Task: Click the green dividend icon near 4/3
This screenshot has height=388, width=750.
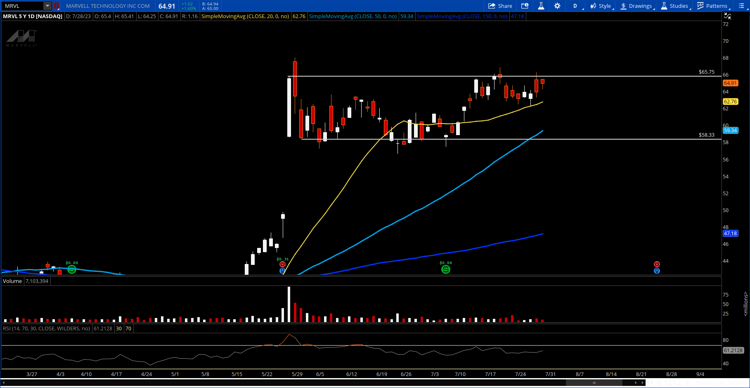Action: click(x=72, y=269)
